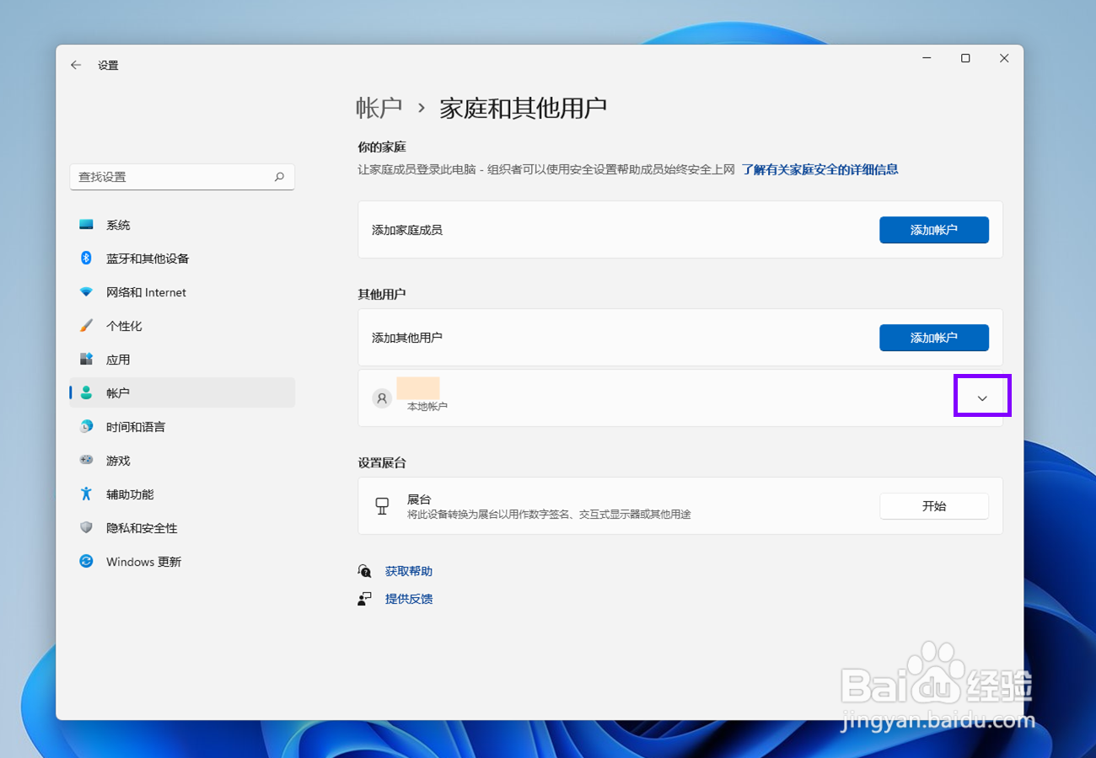Click 添加帐户 for 添加其他用户
The height and width of the screenshot is (758, 1096).
click(934, 338)
